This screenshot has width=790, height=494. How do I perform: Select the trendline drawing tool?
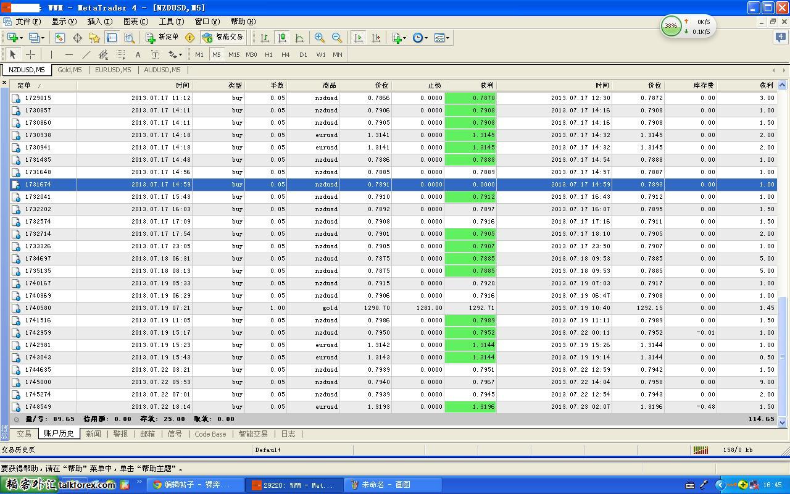pyautogui.click(x=86, y=54)
